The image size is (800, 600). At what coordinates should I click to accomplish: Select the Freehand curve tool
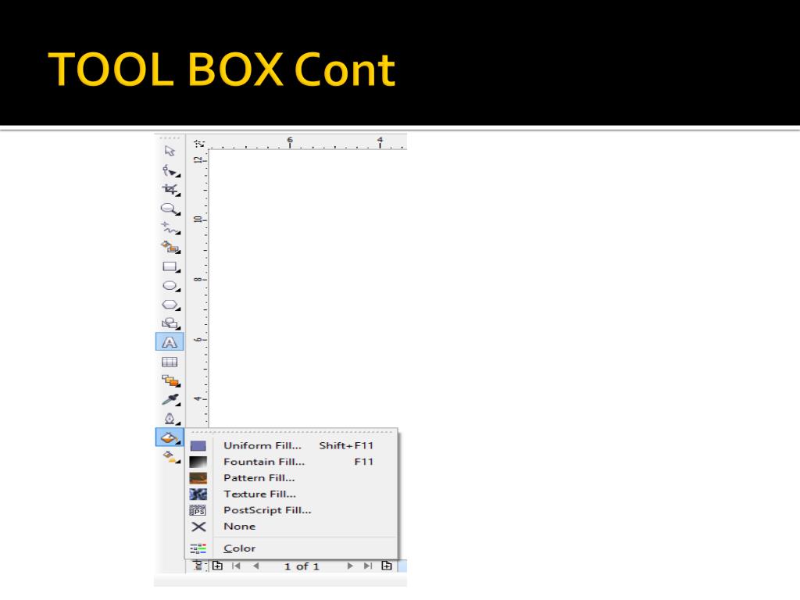click(x=170, y=228)
